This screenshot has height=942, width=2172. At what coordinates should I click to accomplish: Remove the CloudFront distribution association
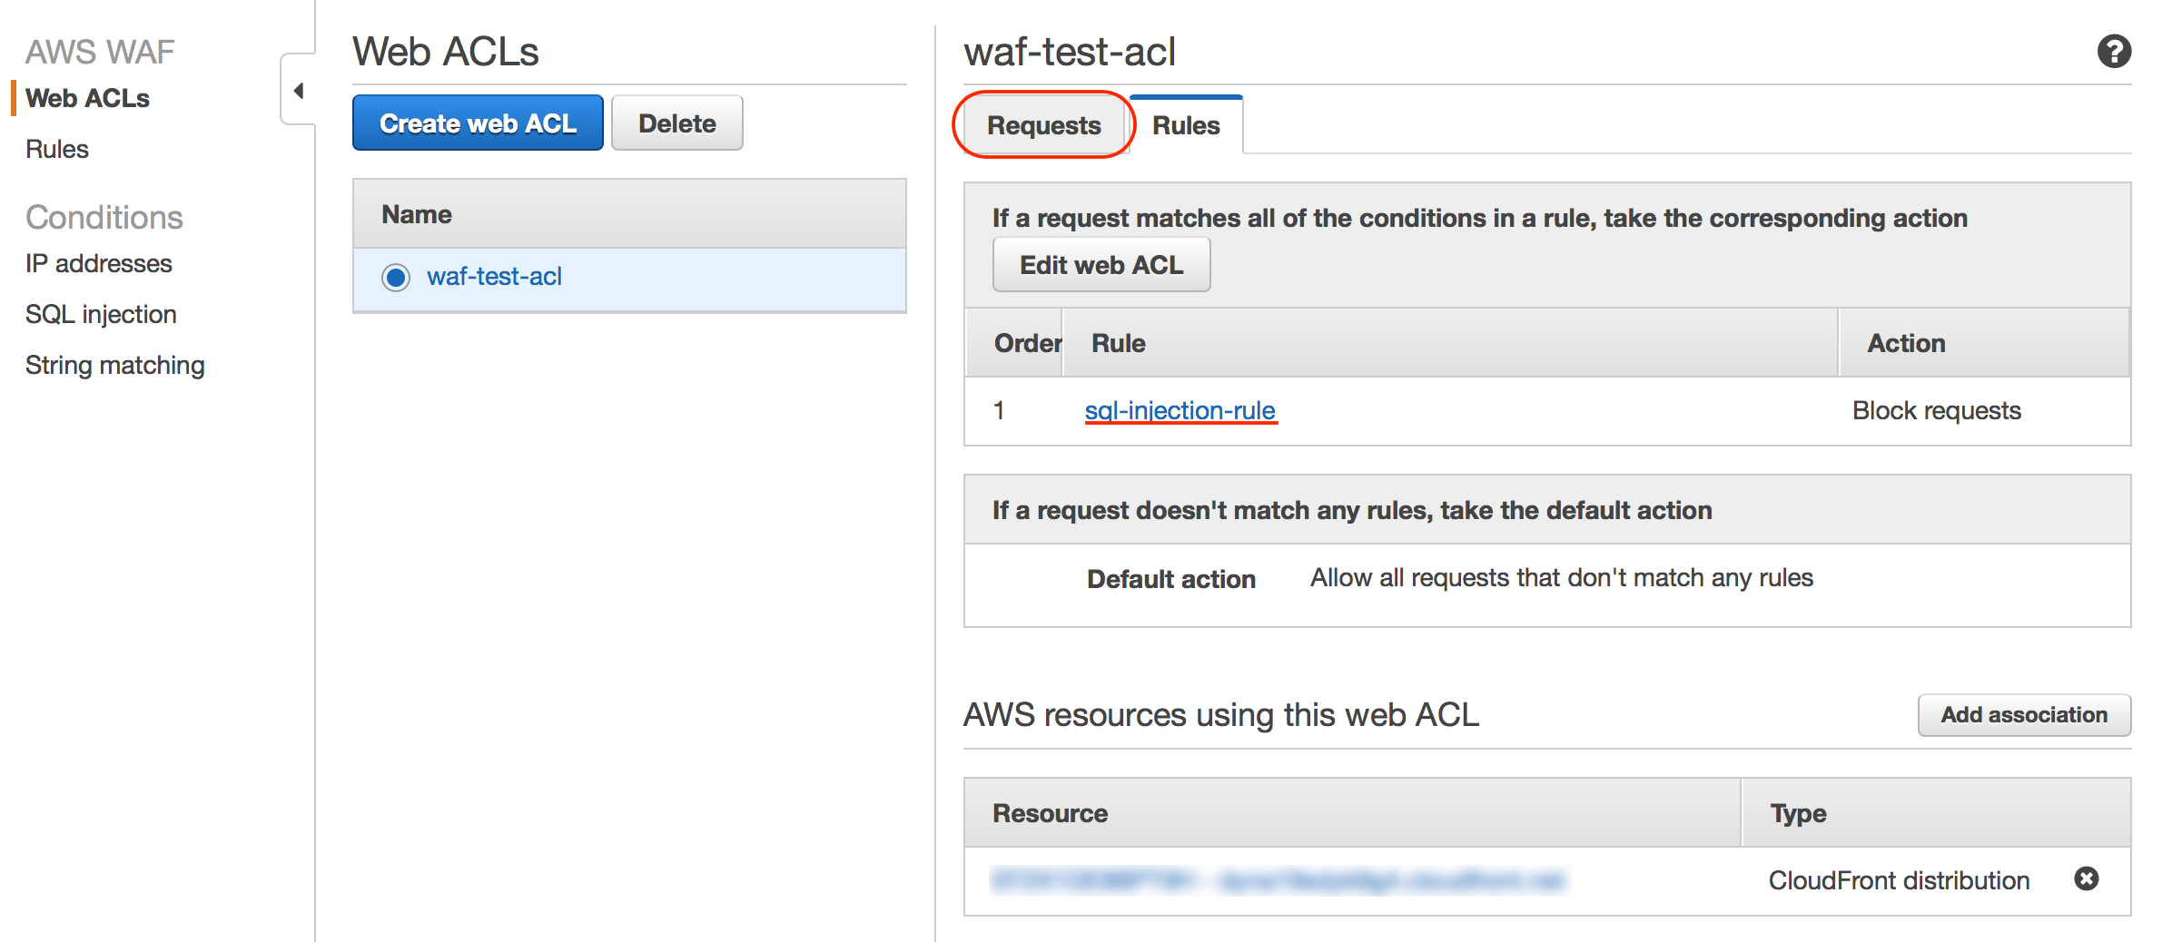2086,878
